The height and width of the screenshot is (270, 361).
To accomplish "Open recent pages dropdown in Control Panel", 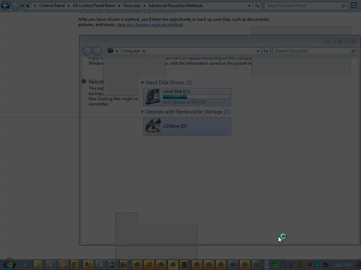I will [x=22, y=6].
